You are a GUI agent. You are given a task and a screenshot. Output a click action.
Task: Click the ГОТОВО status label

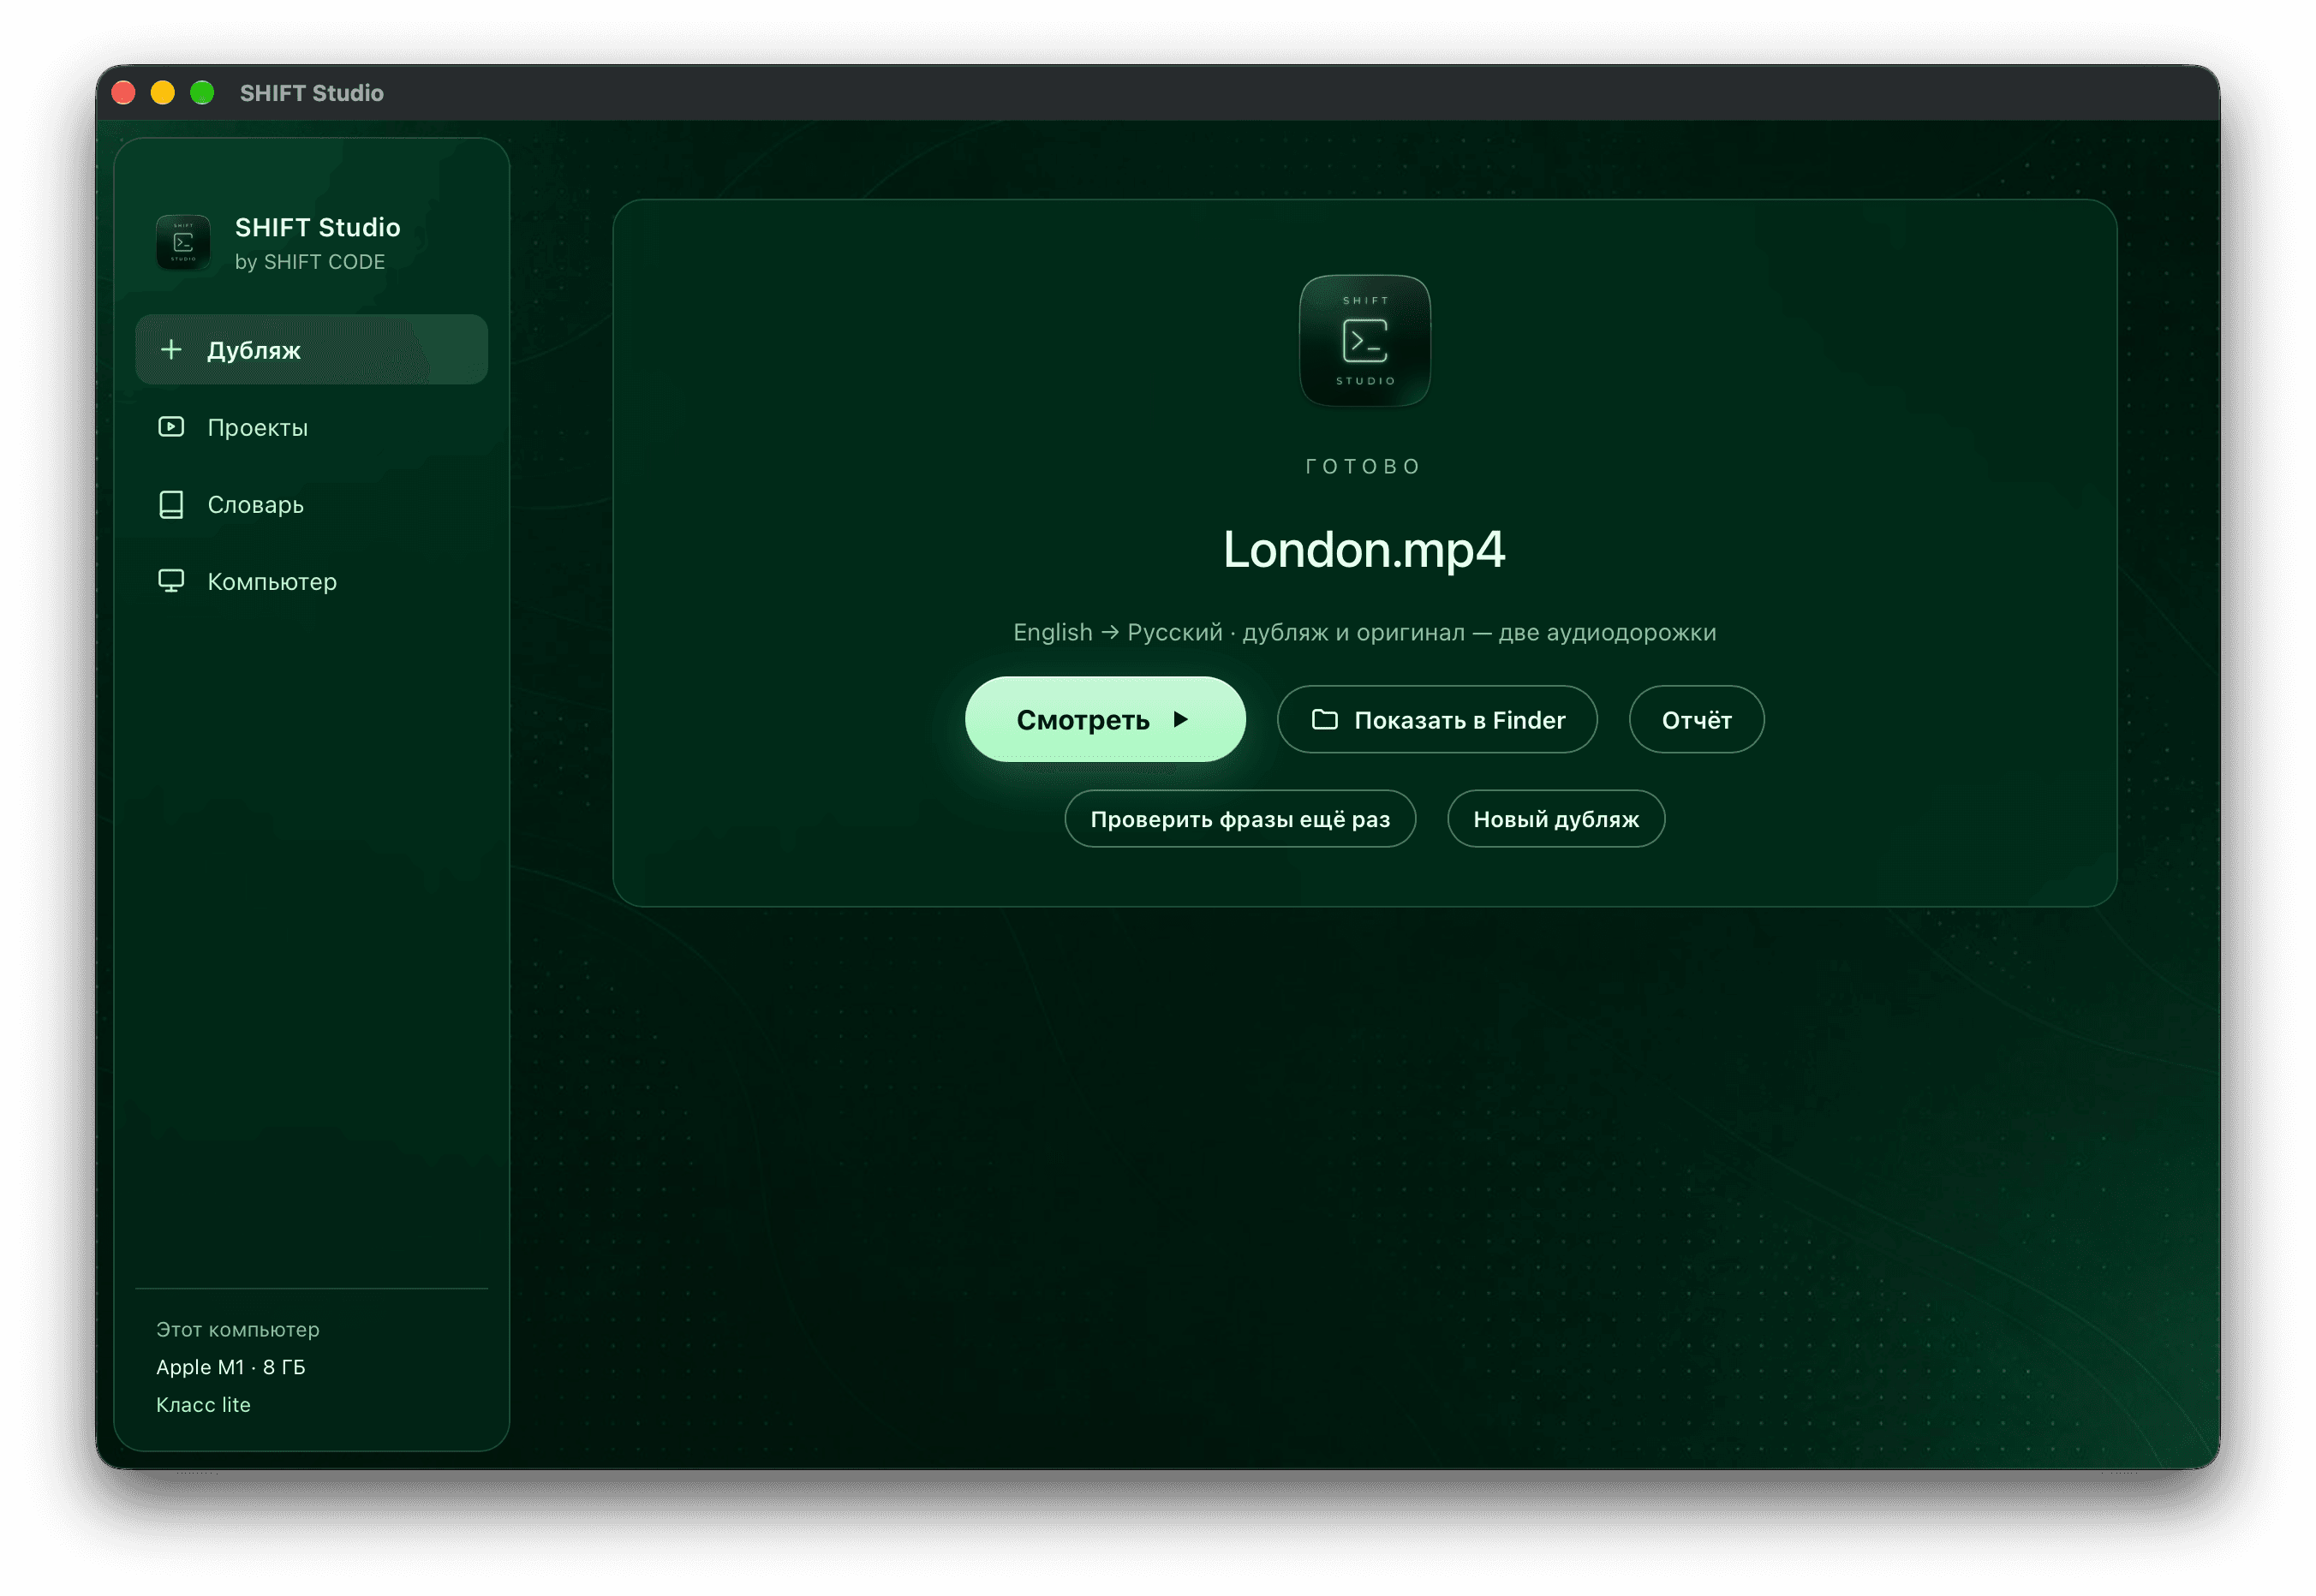(1364, 466)
